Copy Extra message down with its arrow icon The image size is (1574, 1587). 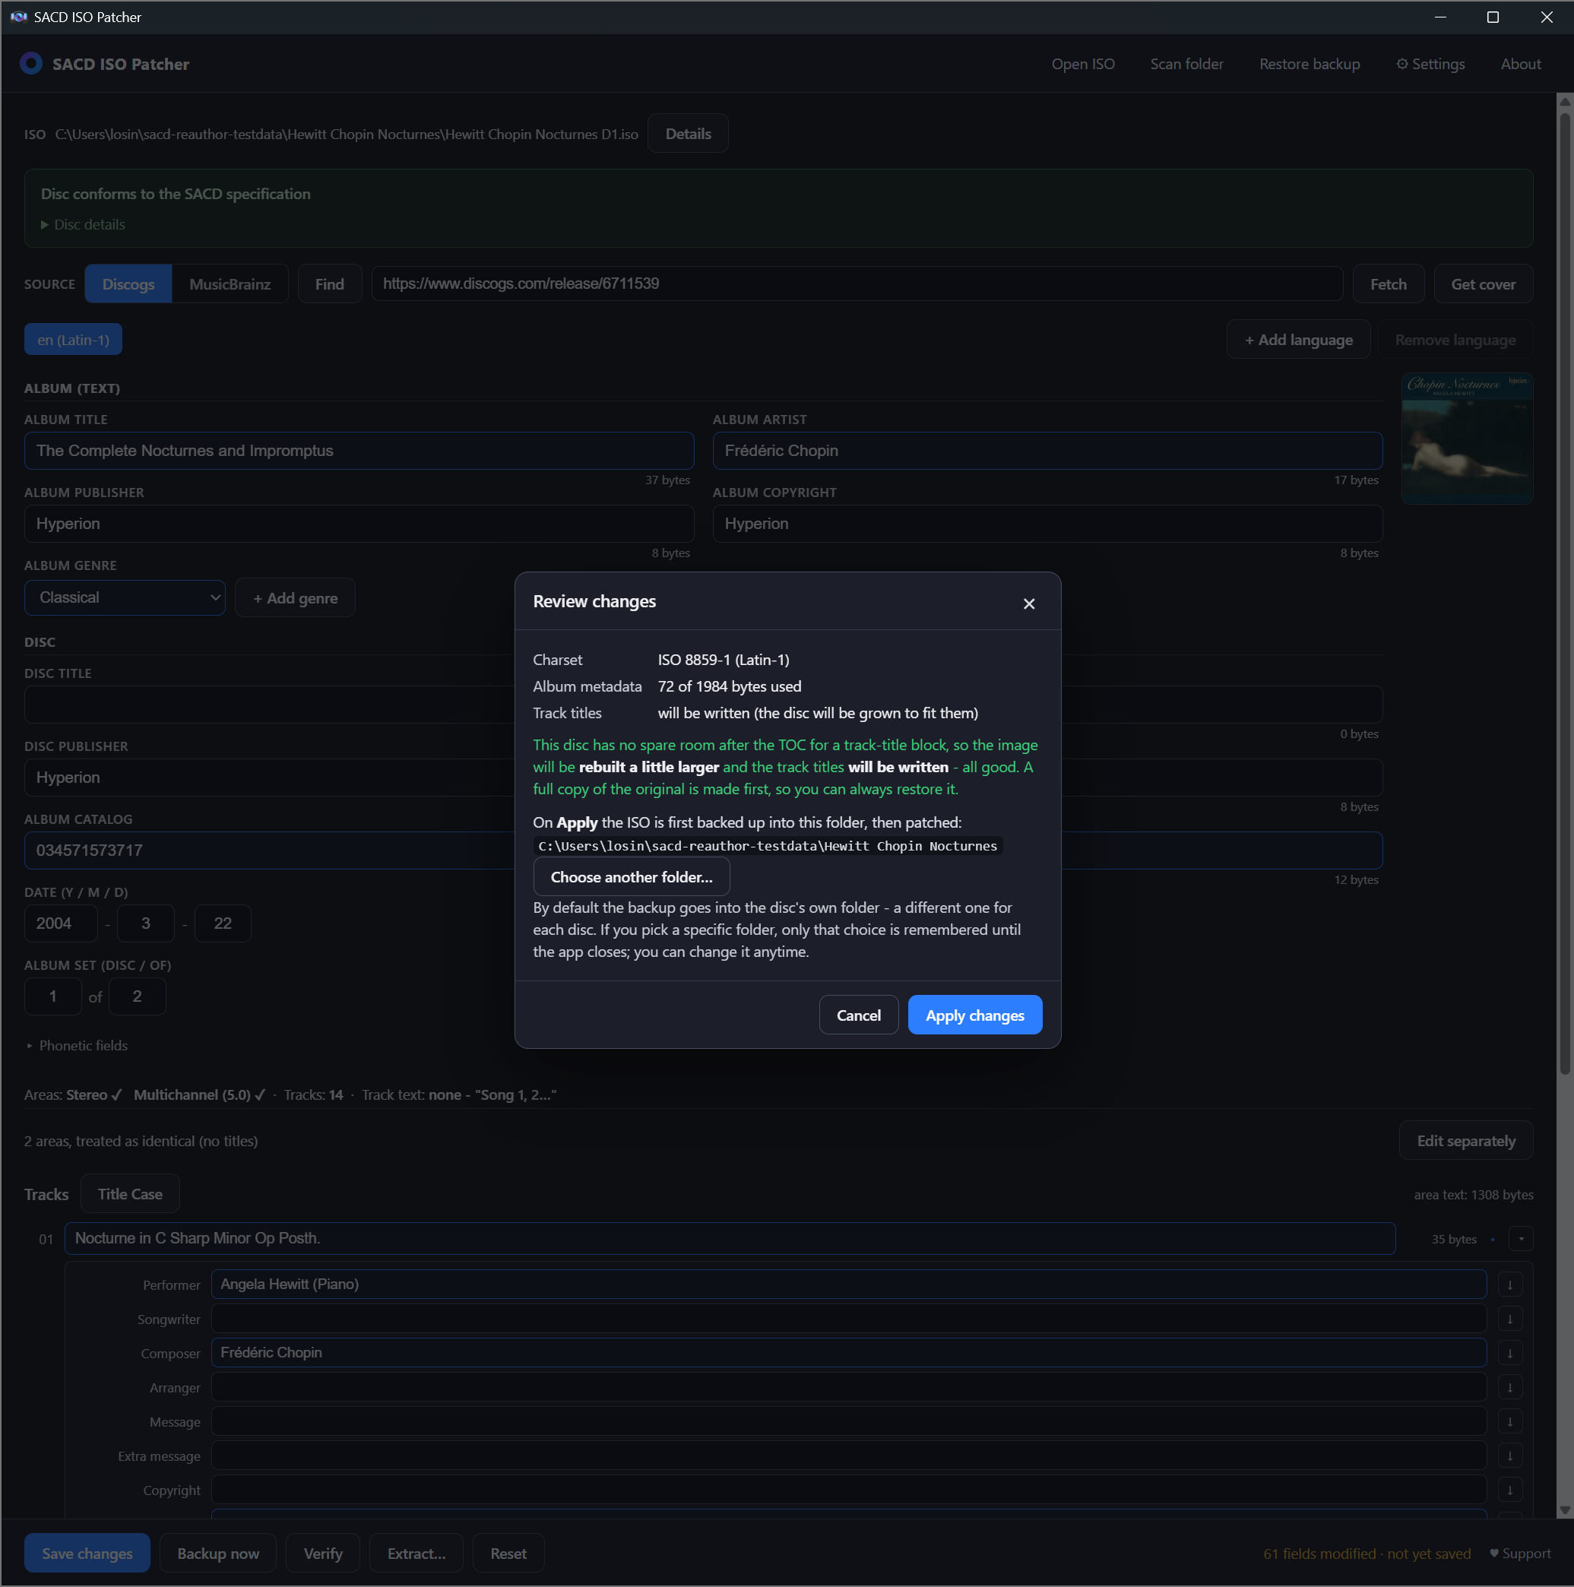(1510, 1456)
